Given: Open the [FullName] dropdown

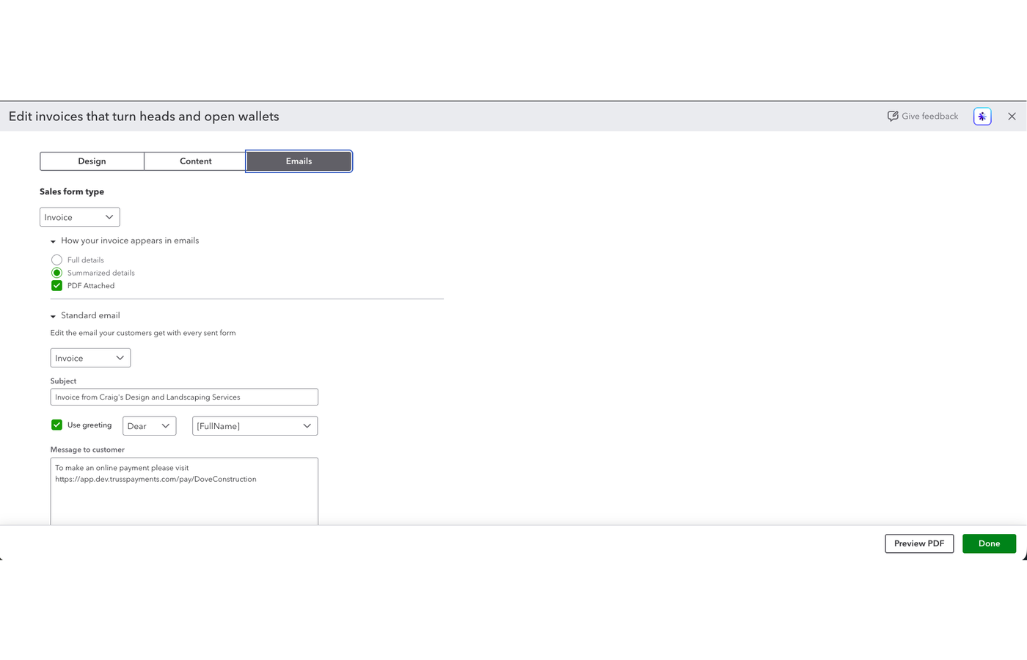Looking at the screenshot, I should tap(255, 426).
